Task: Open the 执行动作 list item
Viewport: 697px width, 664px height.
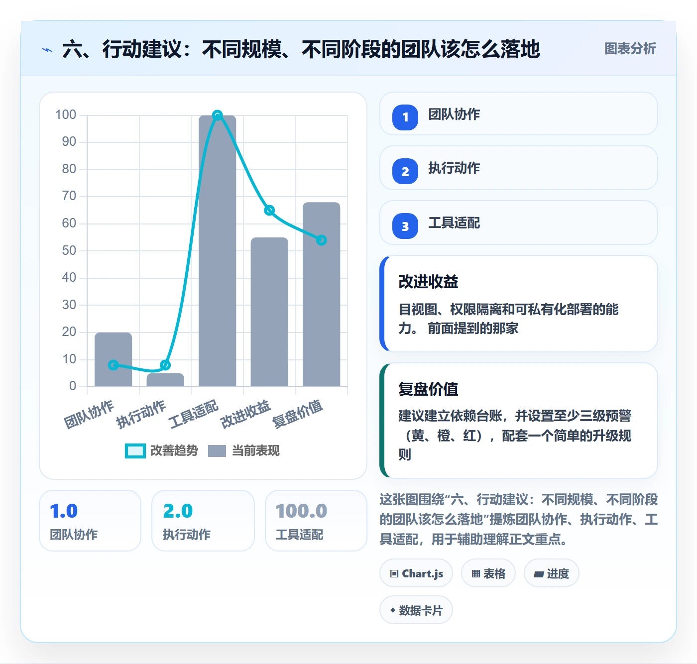Action: click(x=518, y=168)
